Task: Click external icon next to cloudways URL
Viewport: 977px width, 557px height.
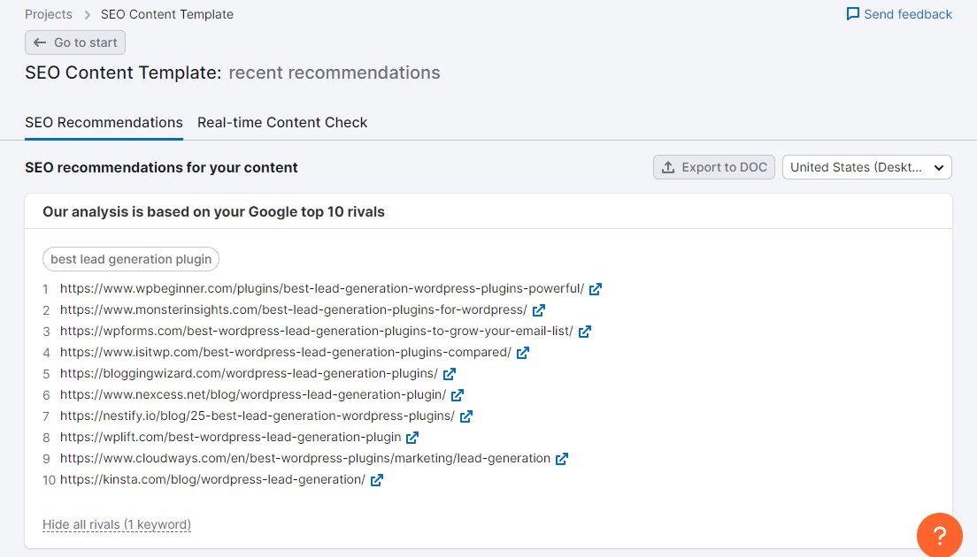Action: click(561, 459)
